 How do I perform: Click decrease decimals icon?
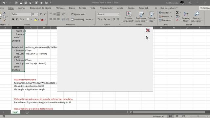click(x=118, y=19)
